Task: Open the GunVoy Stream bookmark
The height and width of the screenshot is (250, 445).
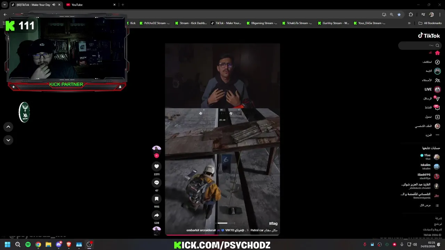Action: pos(334,23)
